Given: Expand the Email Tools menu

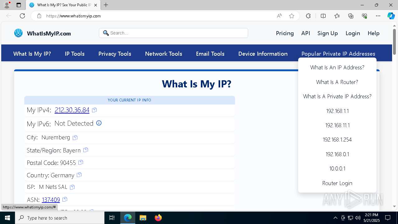Looking at the screenshot, I should click(210, 54).
